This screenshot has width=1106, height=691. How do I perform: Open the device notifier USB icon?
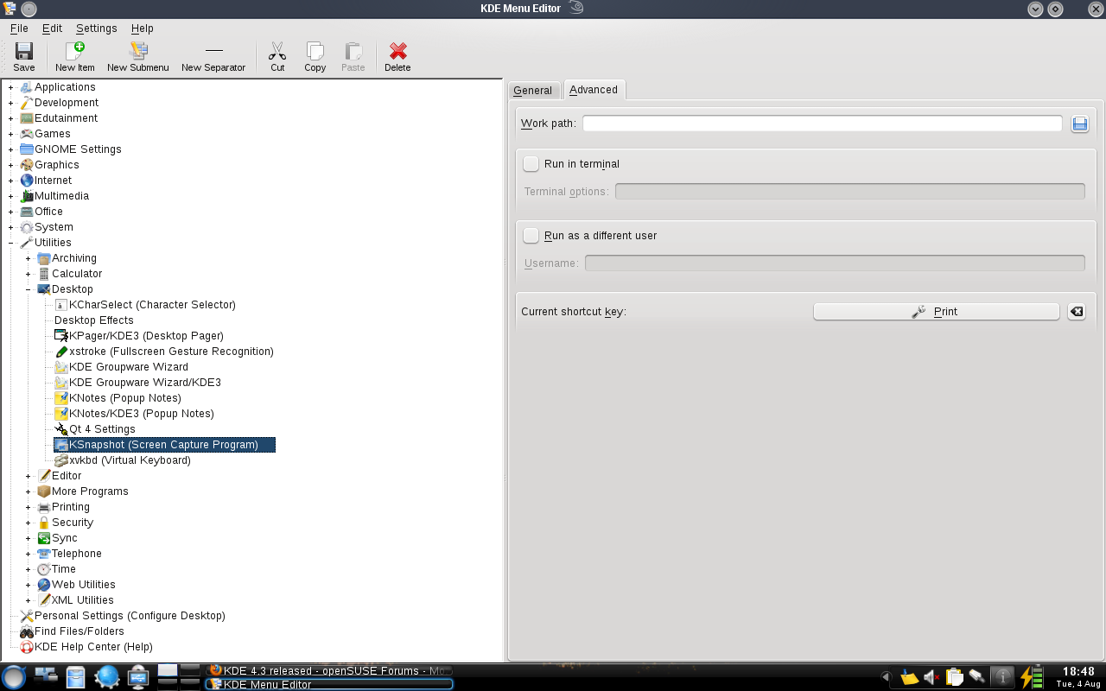pyautogui.click(x=138, y=677)
